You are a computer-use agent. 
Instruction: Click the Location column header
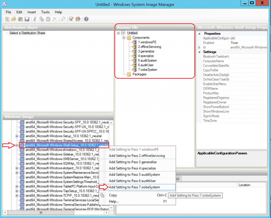[x=251, y=185]
